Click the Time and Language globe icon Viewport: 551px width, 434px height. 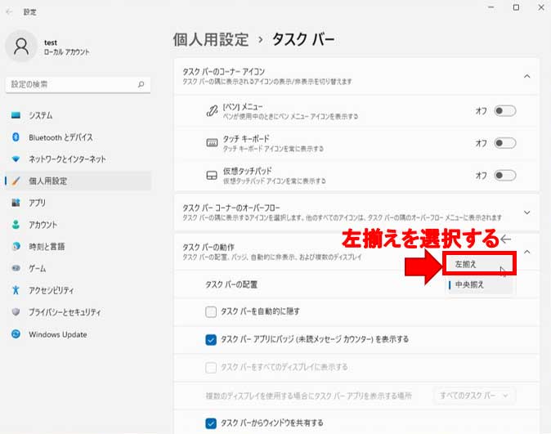click(16, 246)
